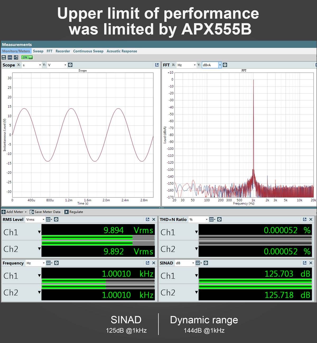Image resolution: width=317 pixels, height=343 pixels.
Task: Close the SINAD meter panel
Action: click(311, 263)
